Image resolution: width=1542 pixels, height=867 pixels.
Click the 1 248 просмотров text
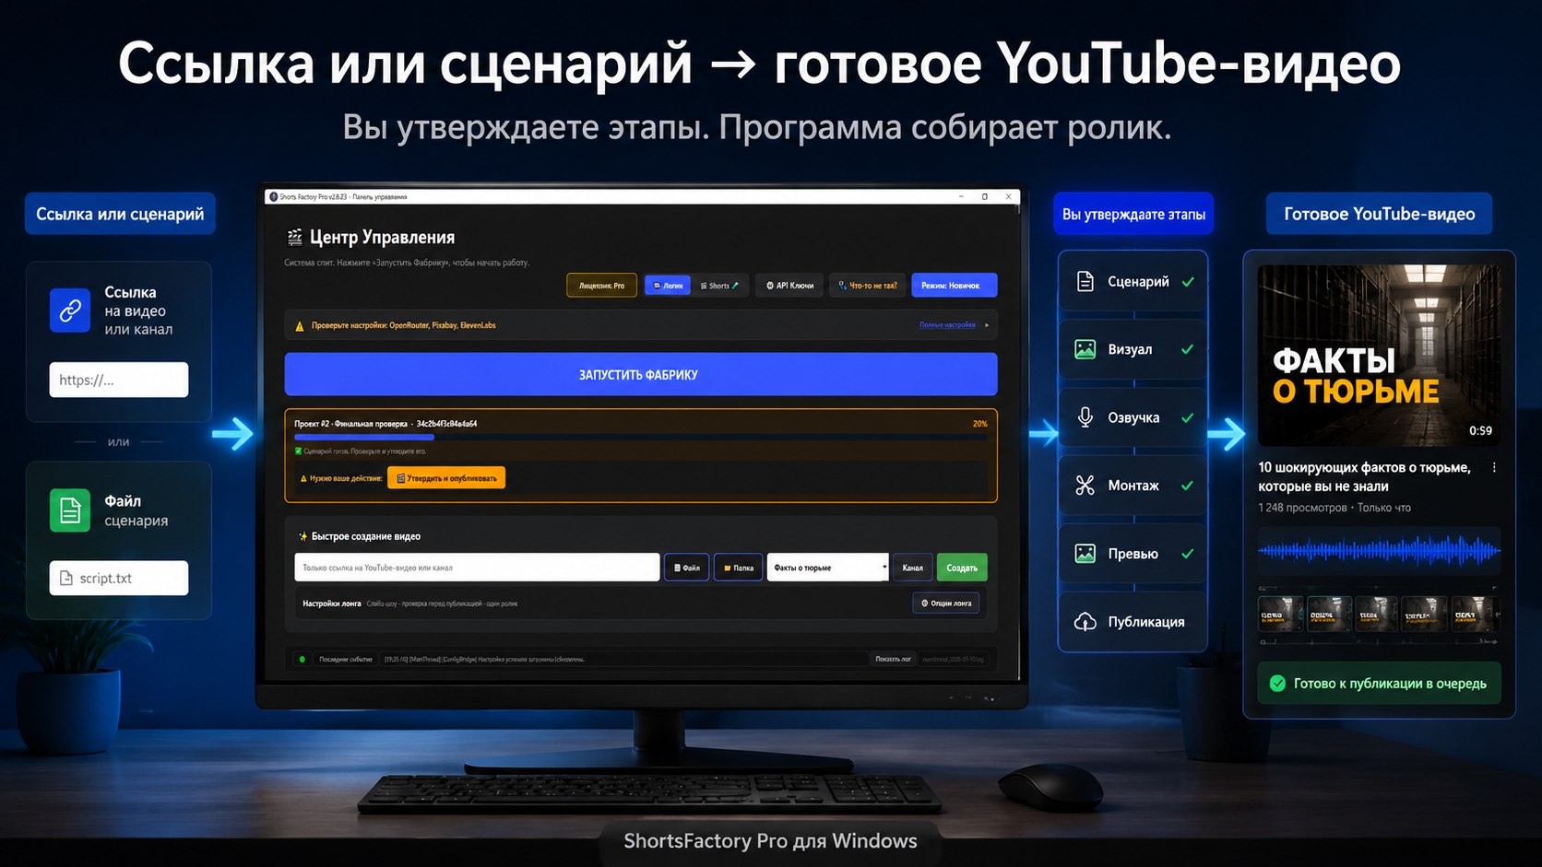coord(1302,508)
